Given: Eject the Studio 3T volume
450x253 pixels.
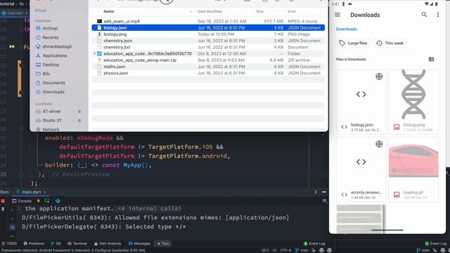Looking at the screenshot, I should click(79, 120).
